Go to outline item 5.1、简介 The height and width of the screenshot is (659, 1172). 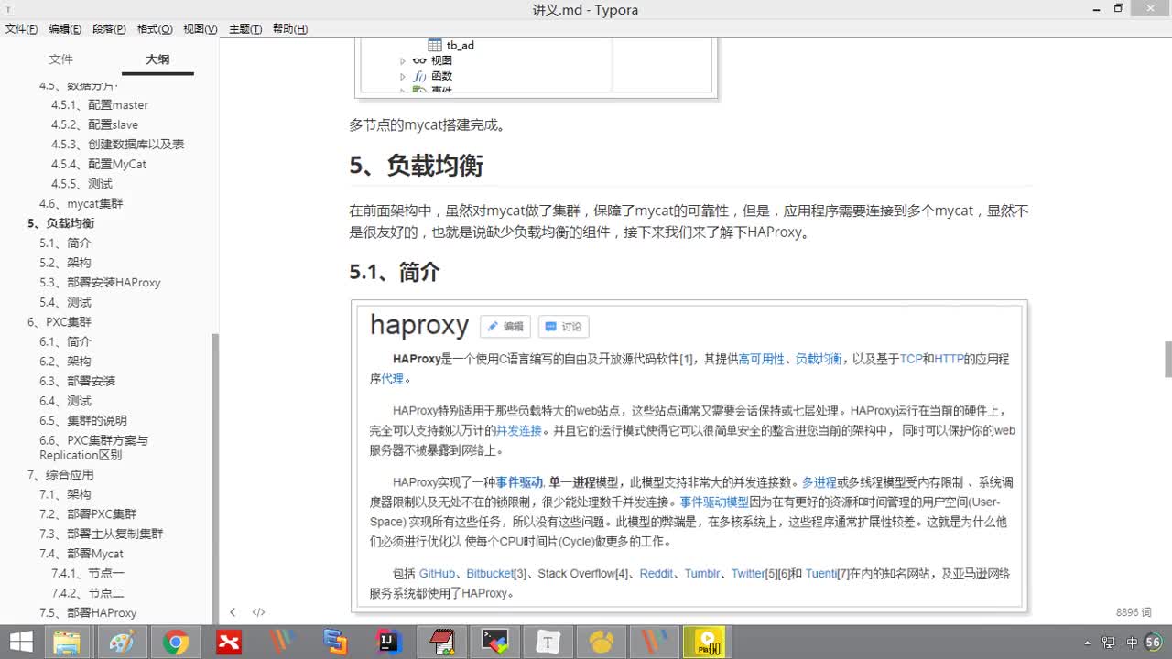(65, 243)
